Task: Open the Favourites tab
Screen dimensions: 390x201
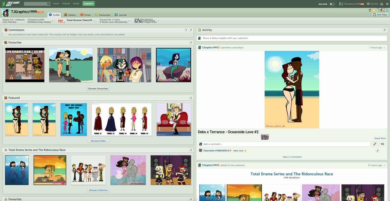Action: [x=103, y=15]
